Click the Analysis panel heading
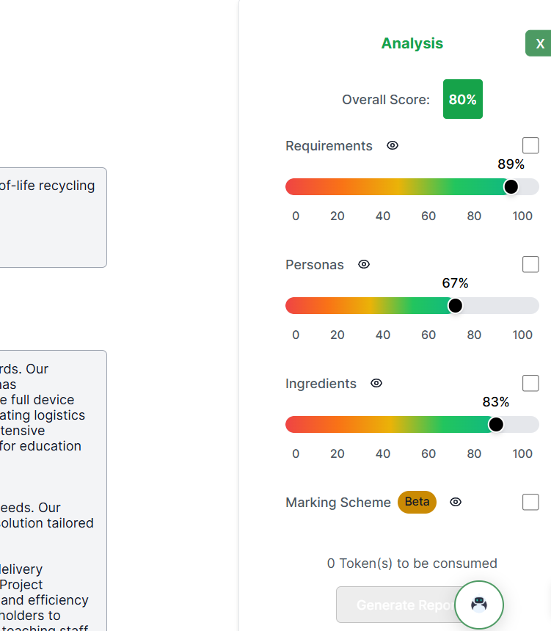 (412, 43)
